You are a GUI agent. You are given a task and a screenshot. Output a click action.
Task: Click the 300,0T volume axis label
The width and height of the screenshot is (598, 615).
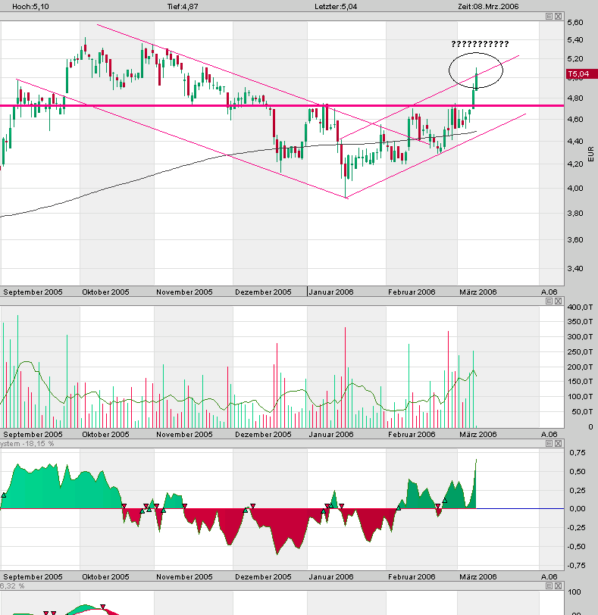pos(580,336)
